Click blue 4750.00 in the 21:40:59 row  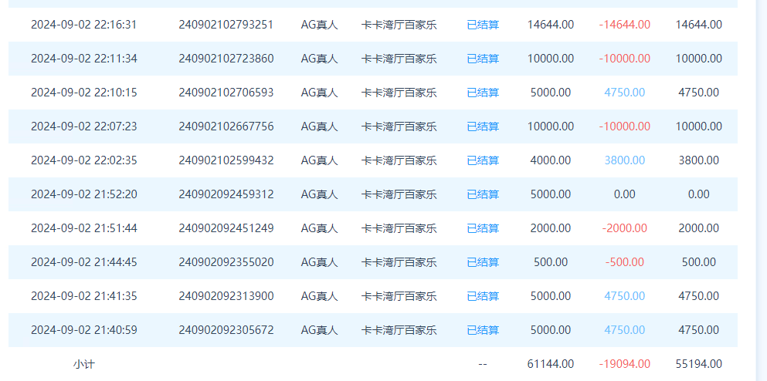(625, 330)
